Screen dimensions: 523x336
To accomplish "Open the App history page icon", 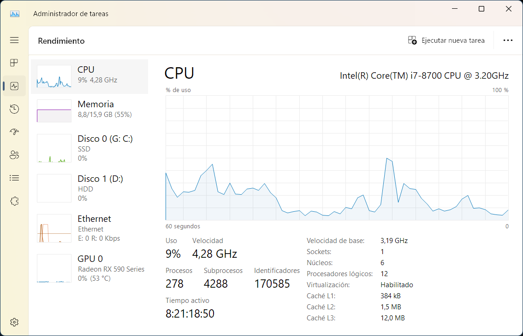I will tap(14, 109).
